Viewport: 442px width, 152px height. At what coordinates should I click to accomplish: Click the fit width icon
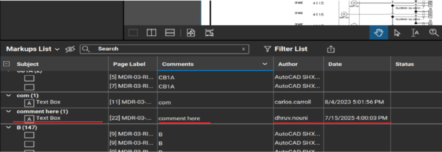click(x=209, y=33)
